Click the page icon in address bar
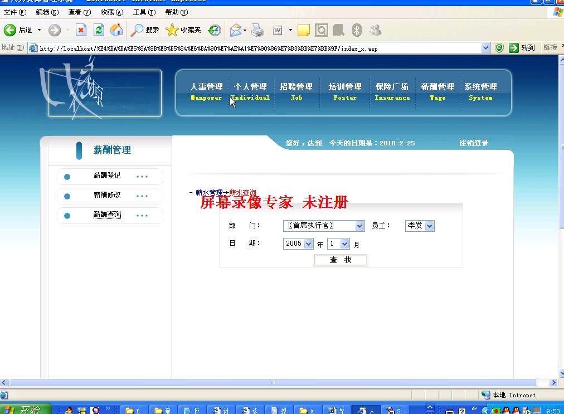Image resolution: width=564 pixels, height=414 pixels. (33, 48)
